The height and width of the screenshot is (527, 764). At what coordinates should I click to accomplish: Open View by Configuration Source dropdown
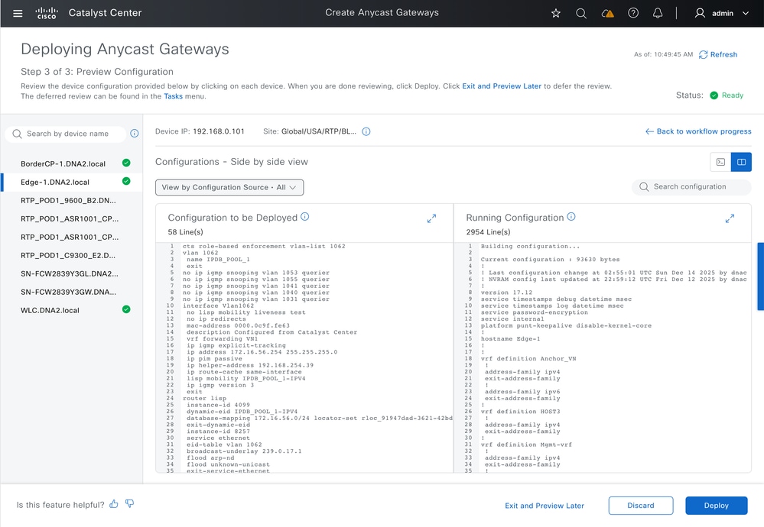(229, 187)
